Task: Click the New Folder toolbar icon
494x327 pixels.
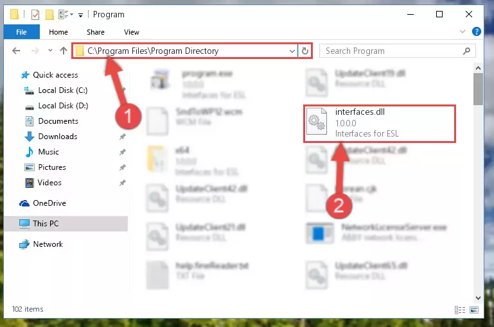Action: click(49, 15)
